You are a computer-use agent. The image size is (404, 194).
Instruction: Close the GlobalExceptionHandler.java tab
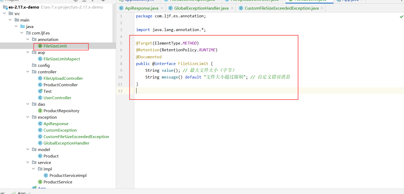tap(232, 8)
